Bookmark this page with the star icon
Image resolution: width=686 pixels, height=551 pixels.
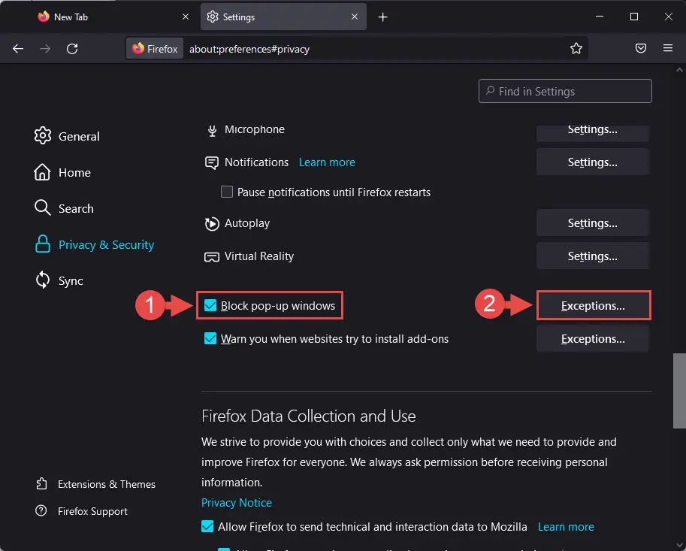576,49
